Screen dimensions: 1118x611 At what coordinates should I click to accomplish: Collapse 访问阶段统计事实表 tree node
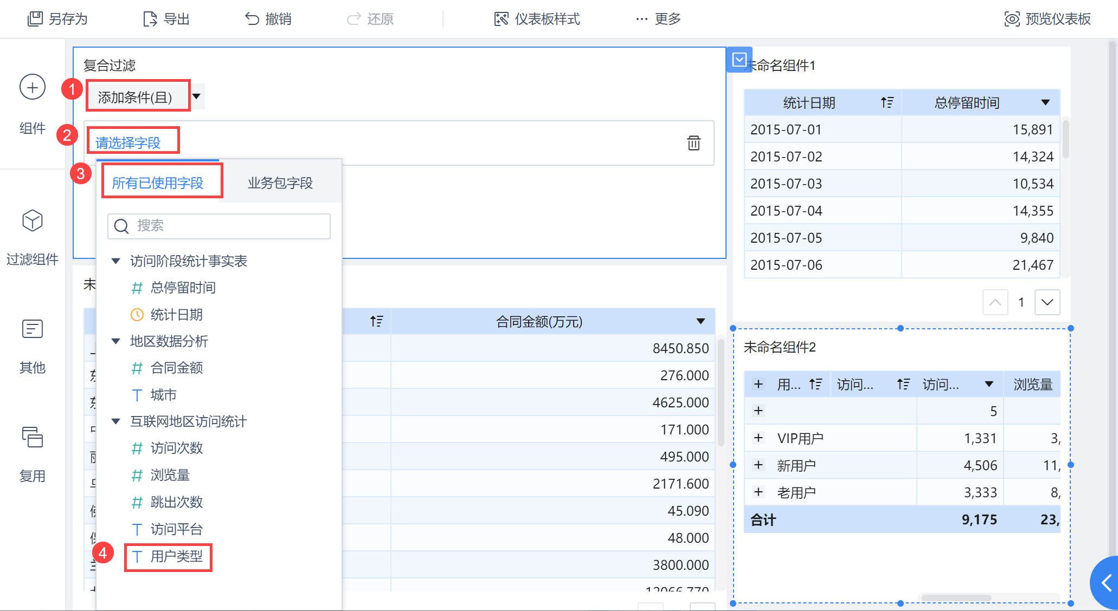(115, 261)
